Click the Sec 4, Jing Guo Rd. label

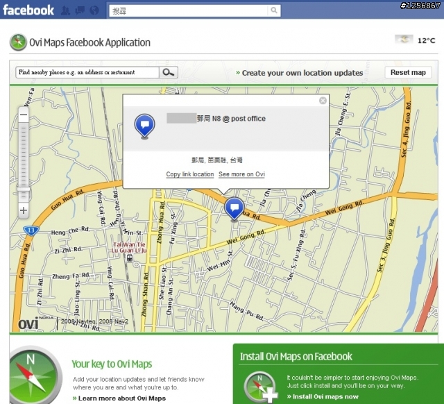pyautogui.click(x=405, y=129)
